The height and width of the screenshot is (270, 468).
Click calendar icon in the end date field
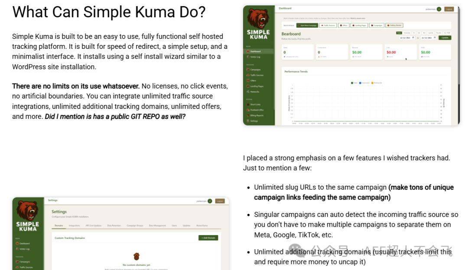435,38
